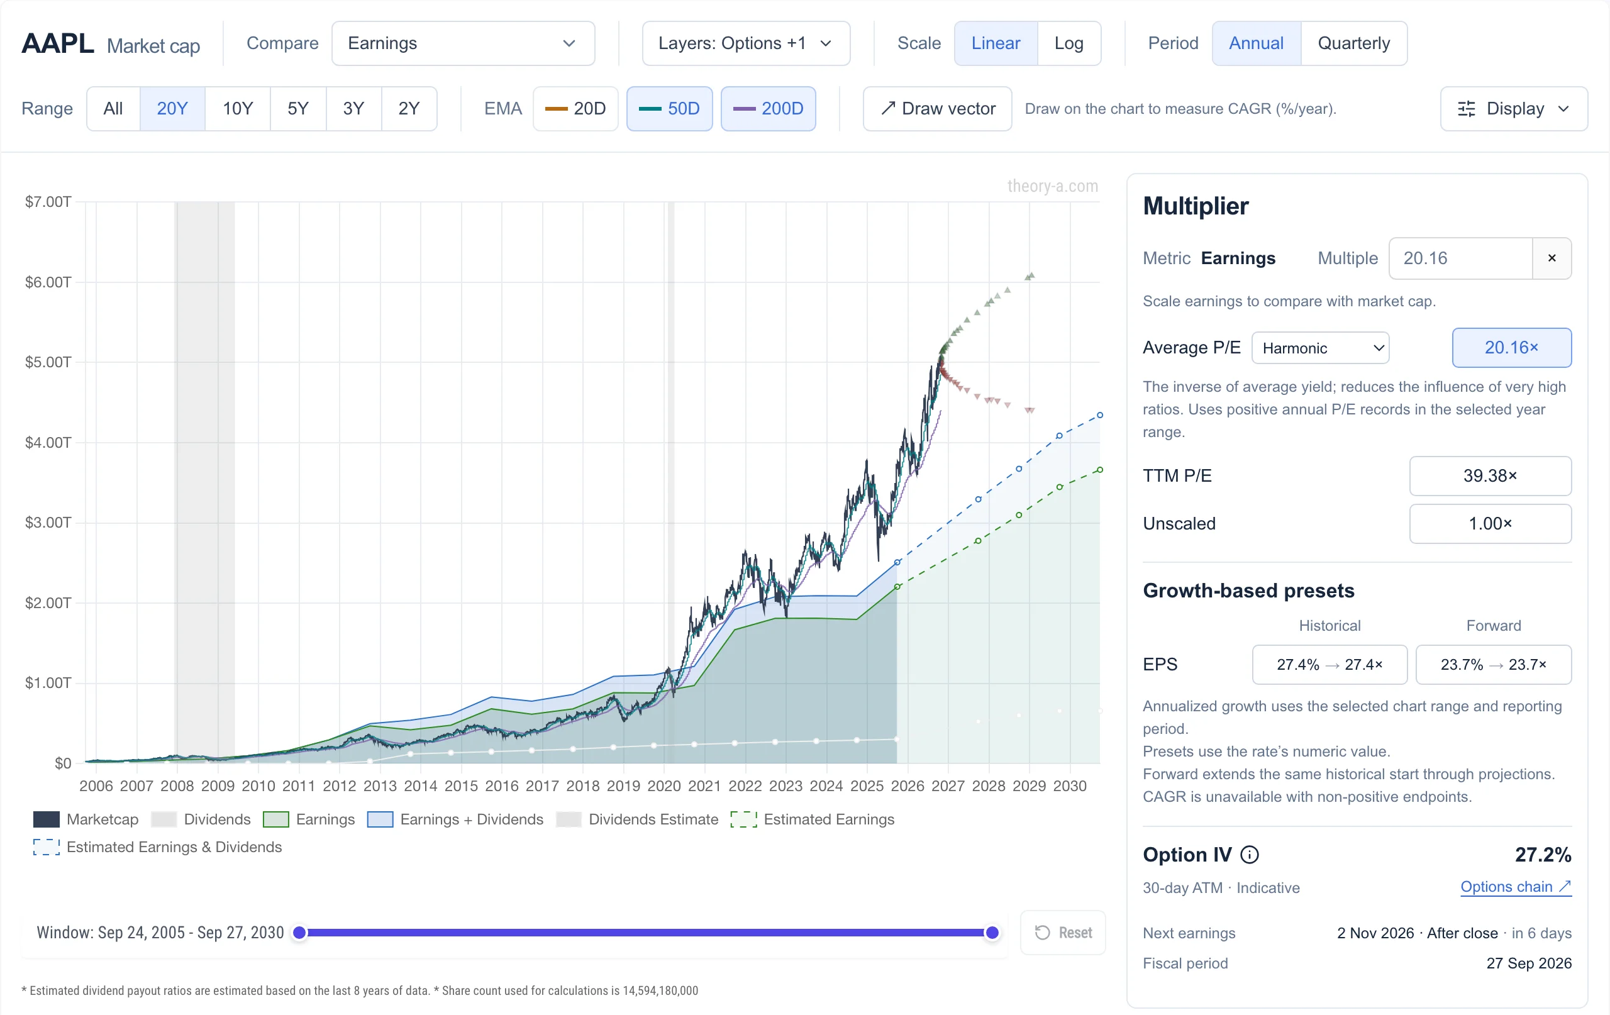This screenshot has width=1610, height=1015.
Task: Click the Draw vector button
Action: [936, 108]
